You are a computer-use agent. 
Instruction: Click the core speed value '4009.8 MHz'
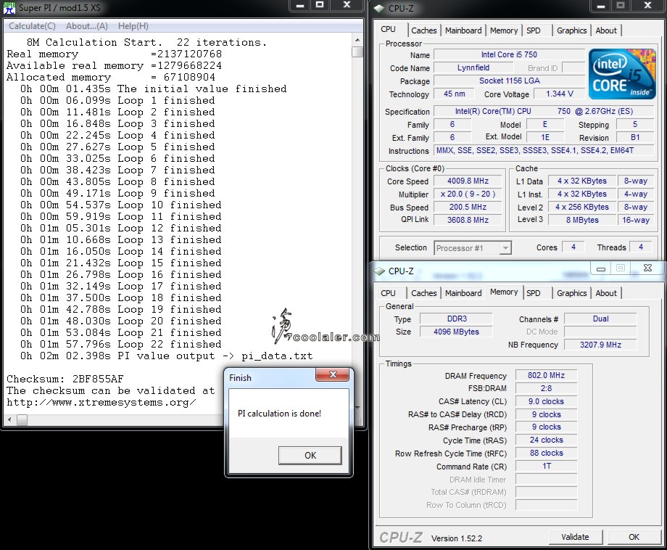pos(468,181)
